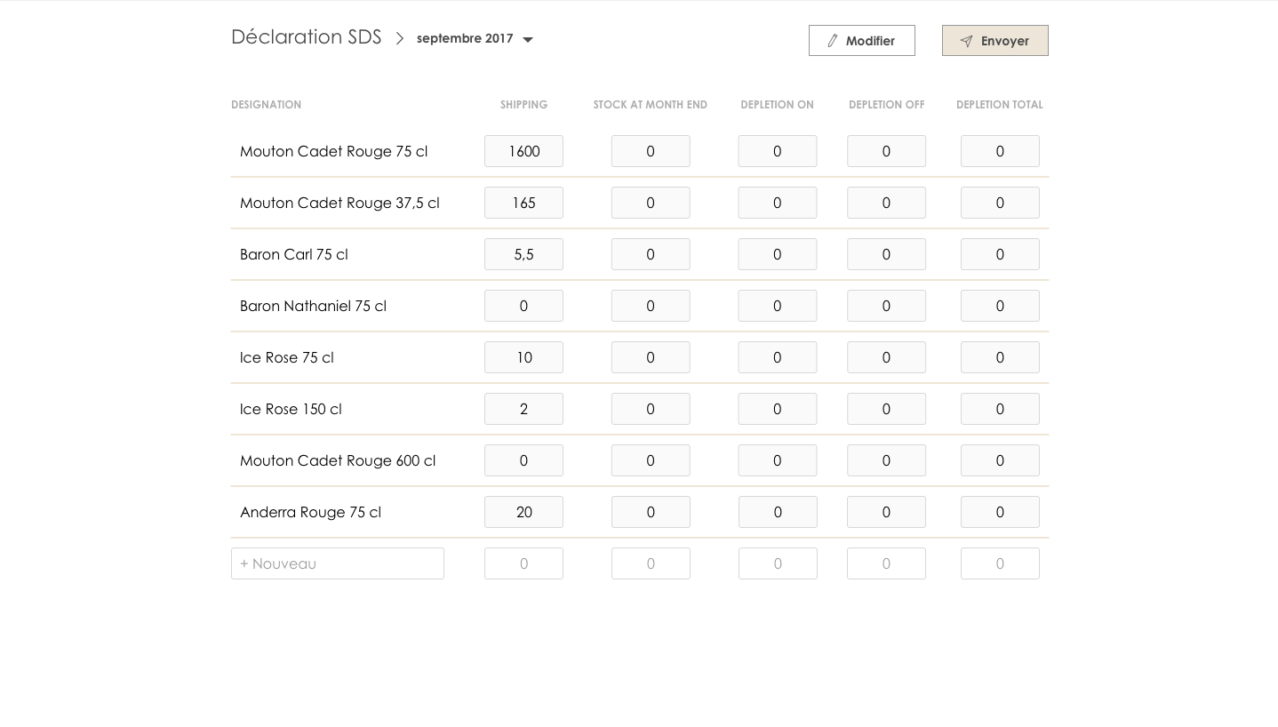Select Shipping field for Baron Nathaniel 75 cl
The image size is (1278, 727).
523,306
